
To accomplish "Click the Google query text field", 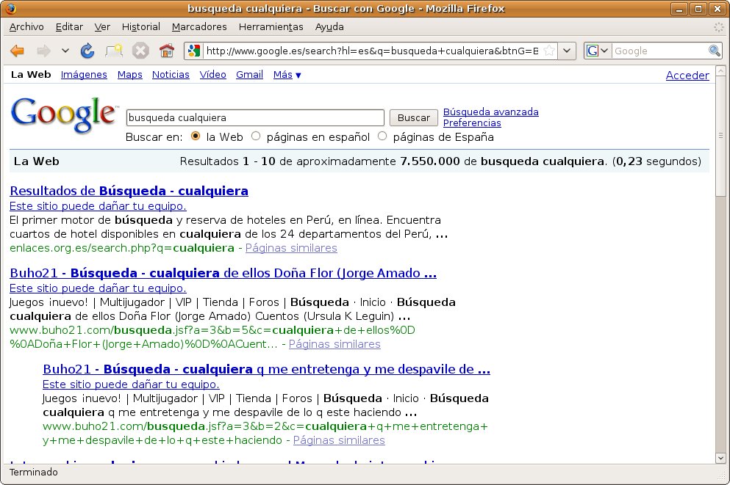I will tap(255, 117).
